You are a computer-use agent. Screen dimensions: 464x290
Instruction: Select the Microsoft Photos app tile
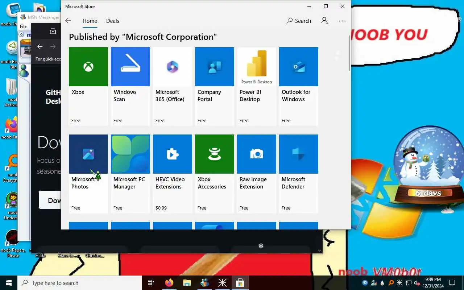(x=88, y=174)
